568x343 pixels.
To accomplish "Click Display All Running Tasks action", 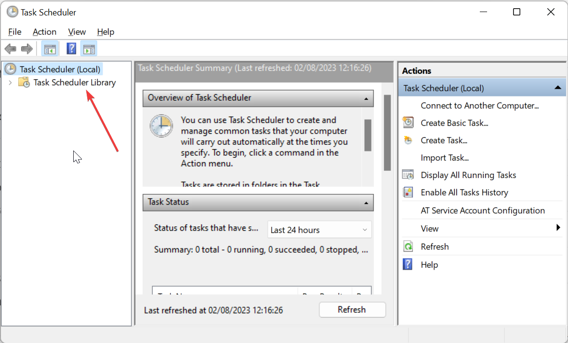I will 468,175.
